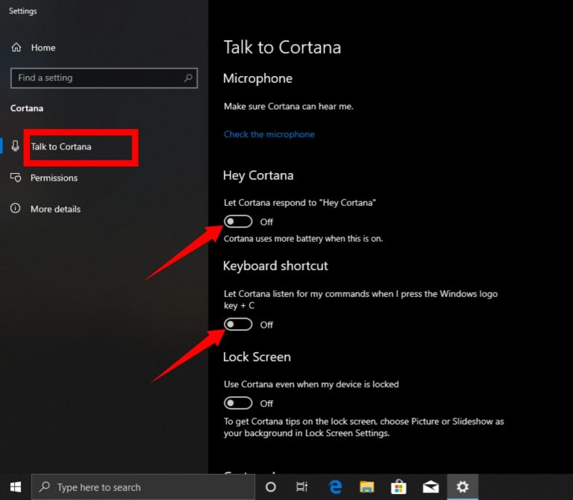This screenshot has width=573, height=500.
Task: Click the Lock Screen heading
Action: coord(257,357)
